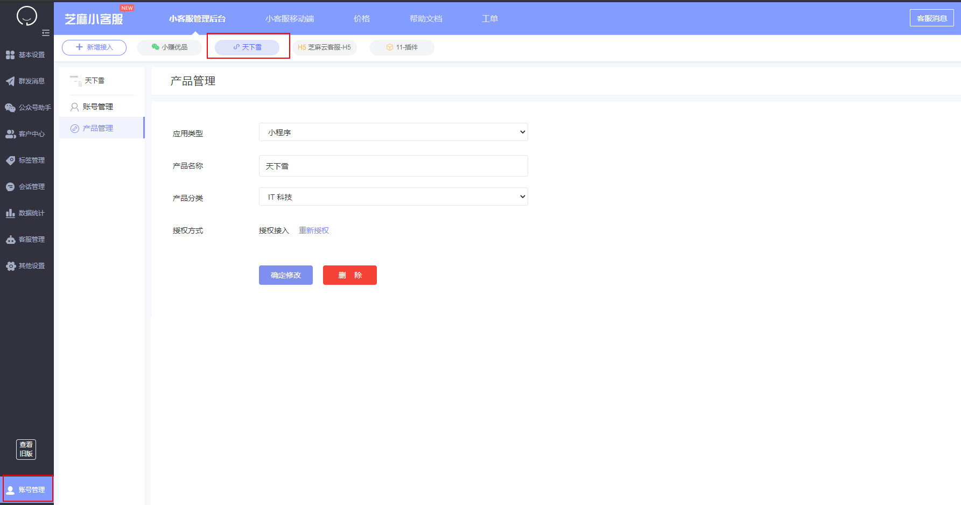
Task: Open the 应用类型 dropdown
Action: coord(394,132)
